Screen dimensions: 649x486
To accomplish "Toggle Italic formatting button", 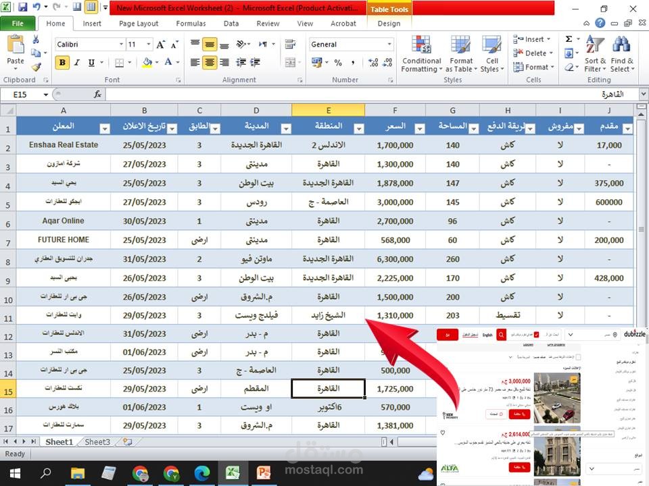I will pyautogui.click(x=76, y=62).
